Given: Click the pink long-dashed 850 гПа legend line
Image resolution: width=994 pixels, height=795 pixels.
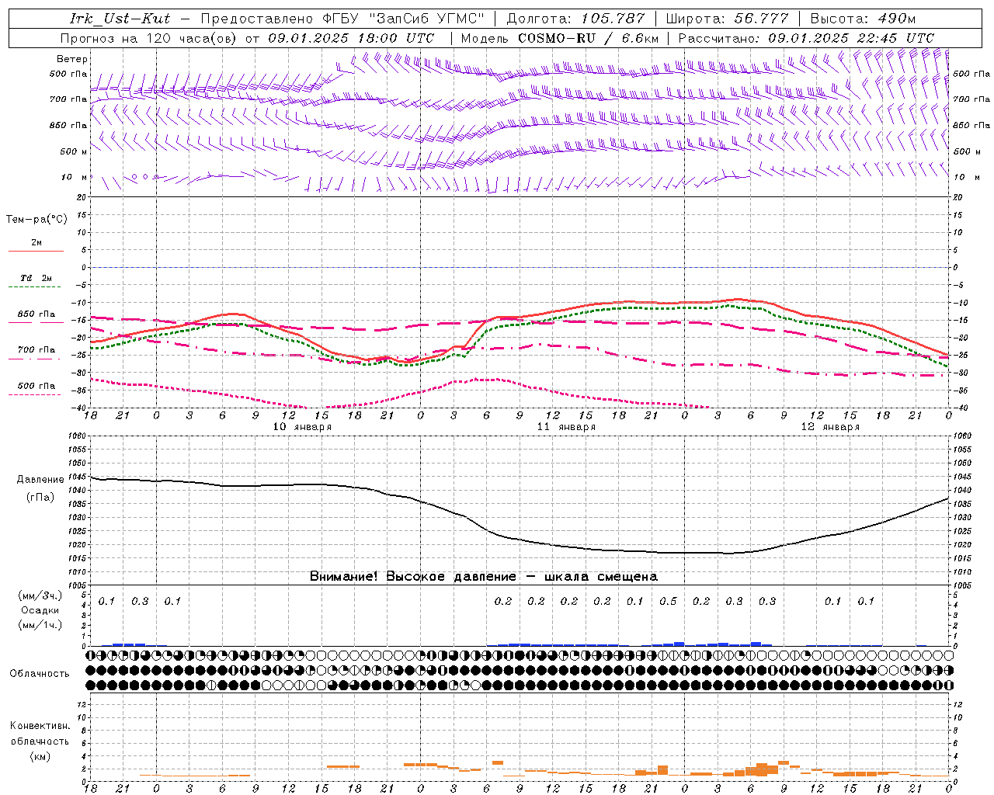Looking at the screenshot, I should pyautogui.click(x=36, y=323).
